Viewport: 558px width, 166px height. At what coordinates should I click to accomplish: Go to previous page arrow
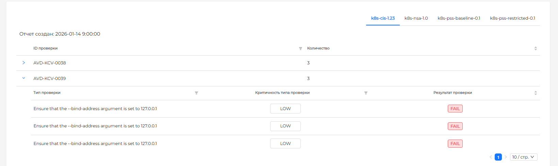tap(491, 157)
